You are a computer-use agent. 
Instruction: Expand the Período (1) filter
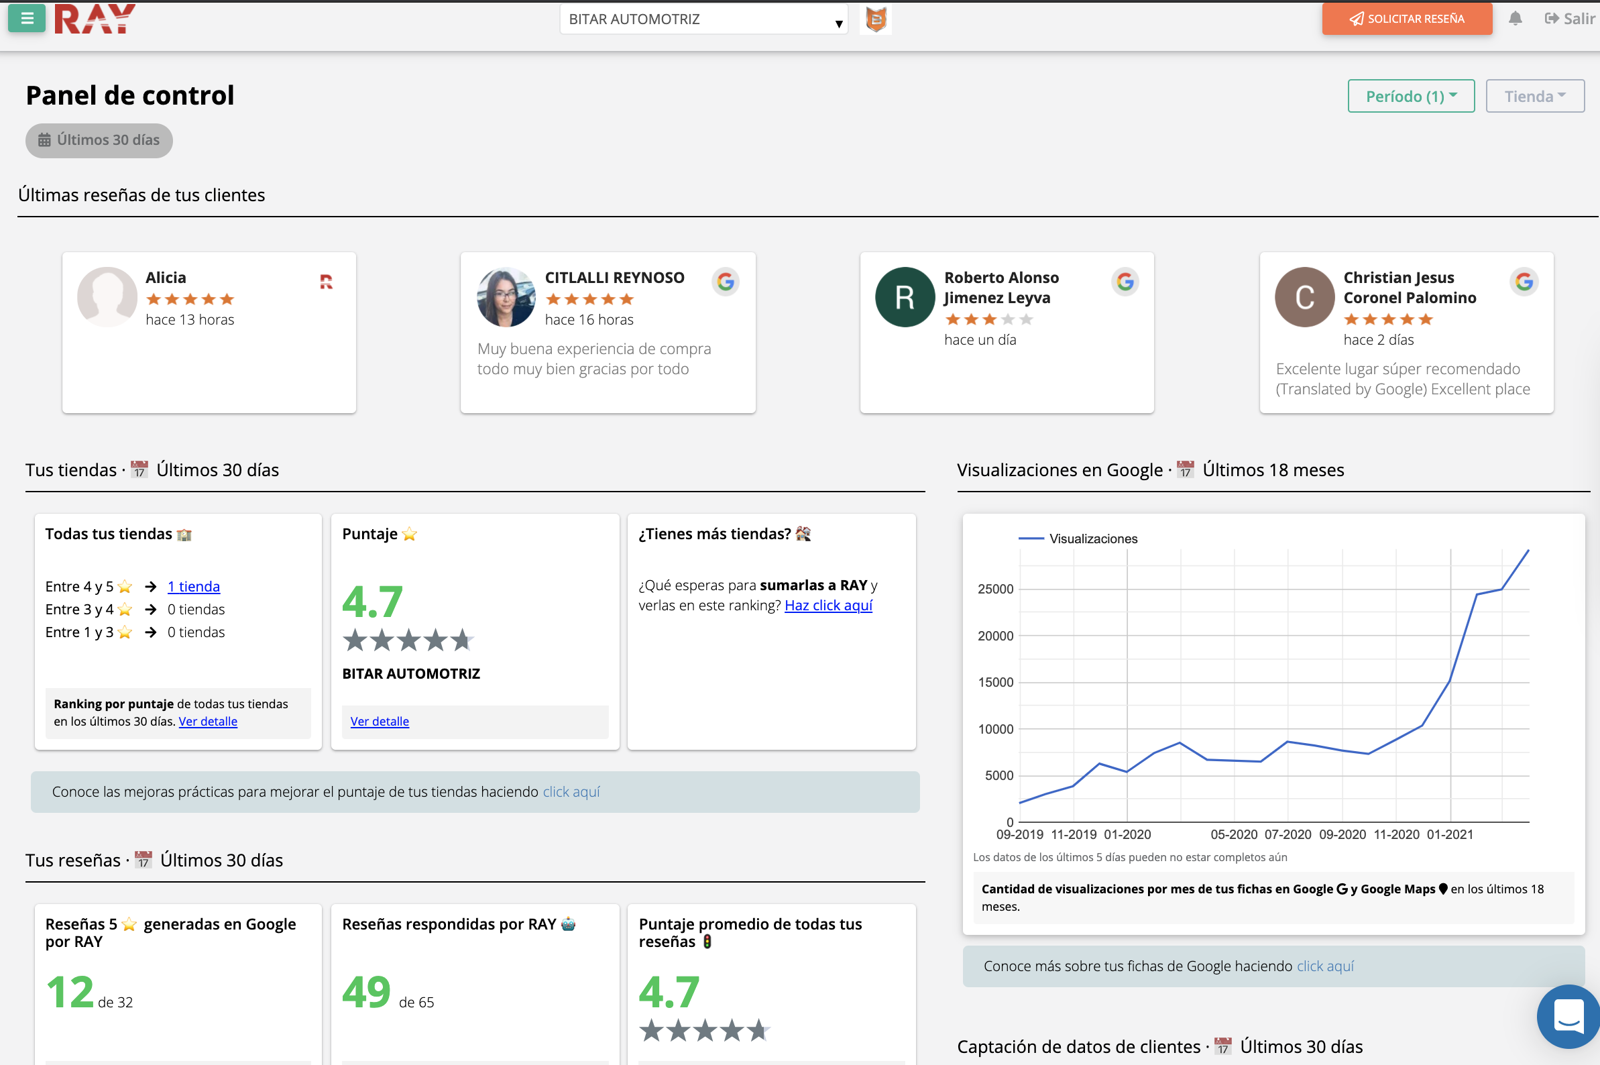(x=1410, y=96)
